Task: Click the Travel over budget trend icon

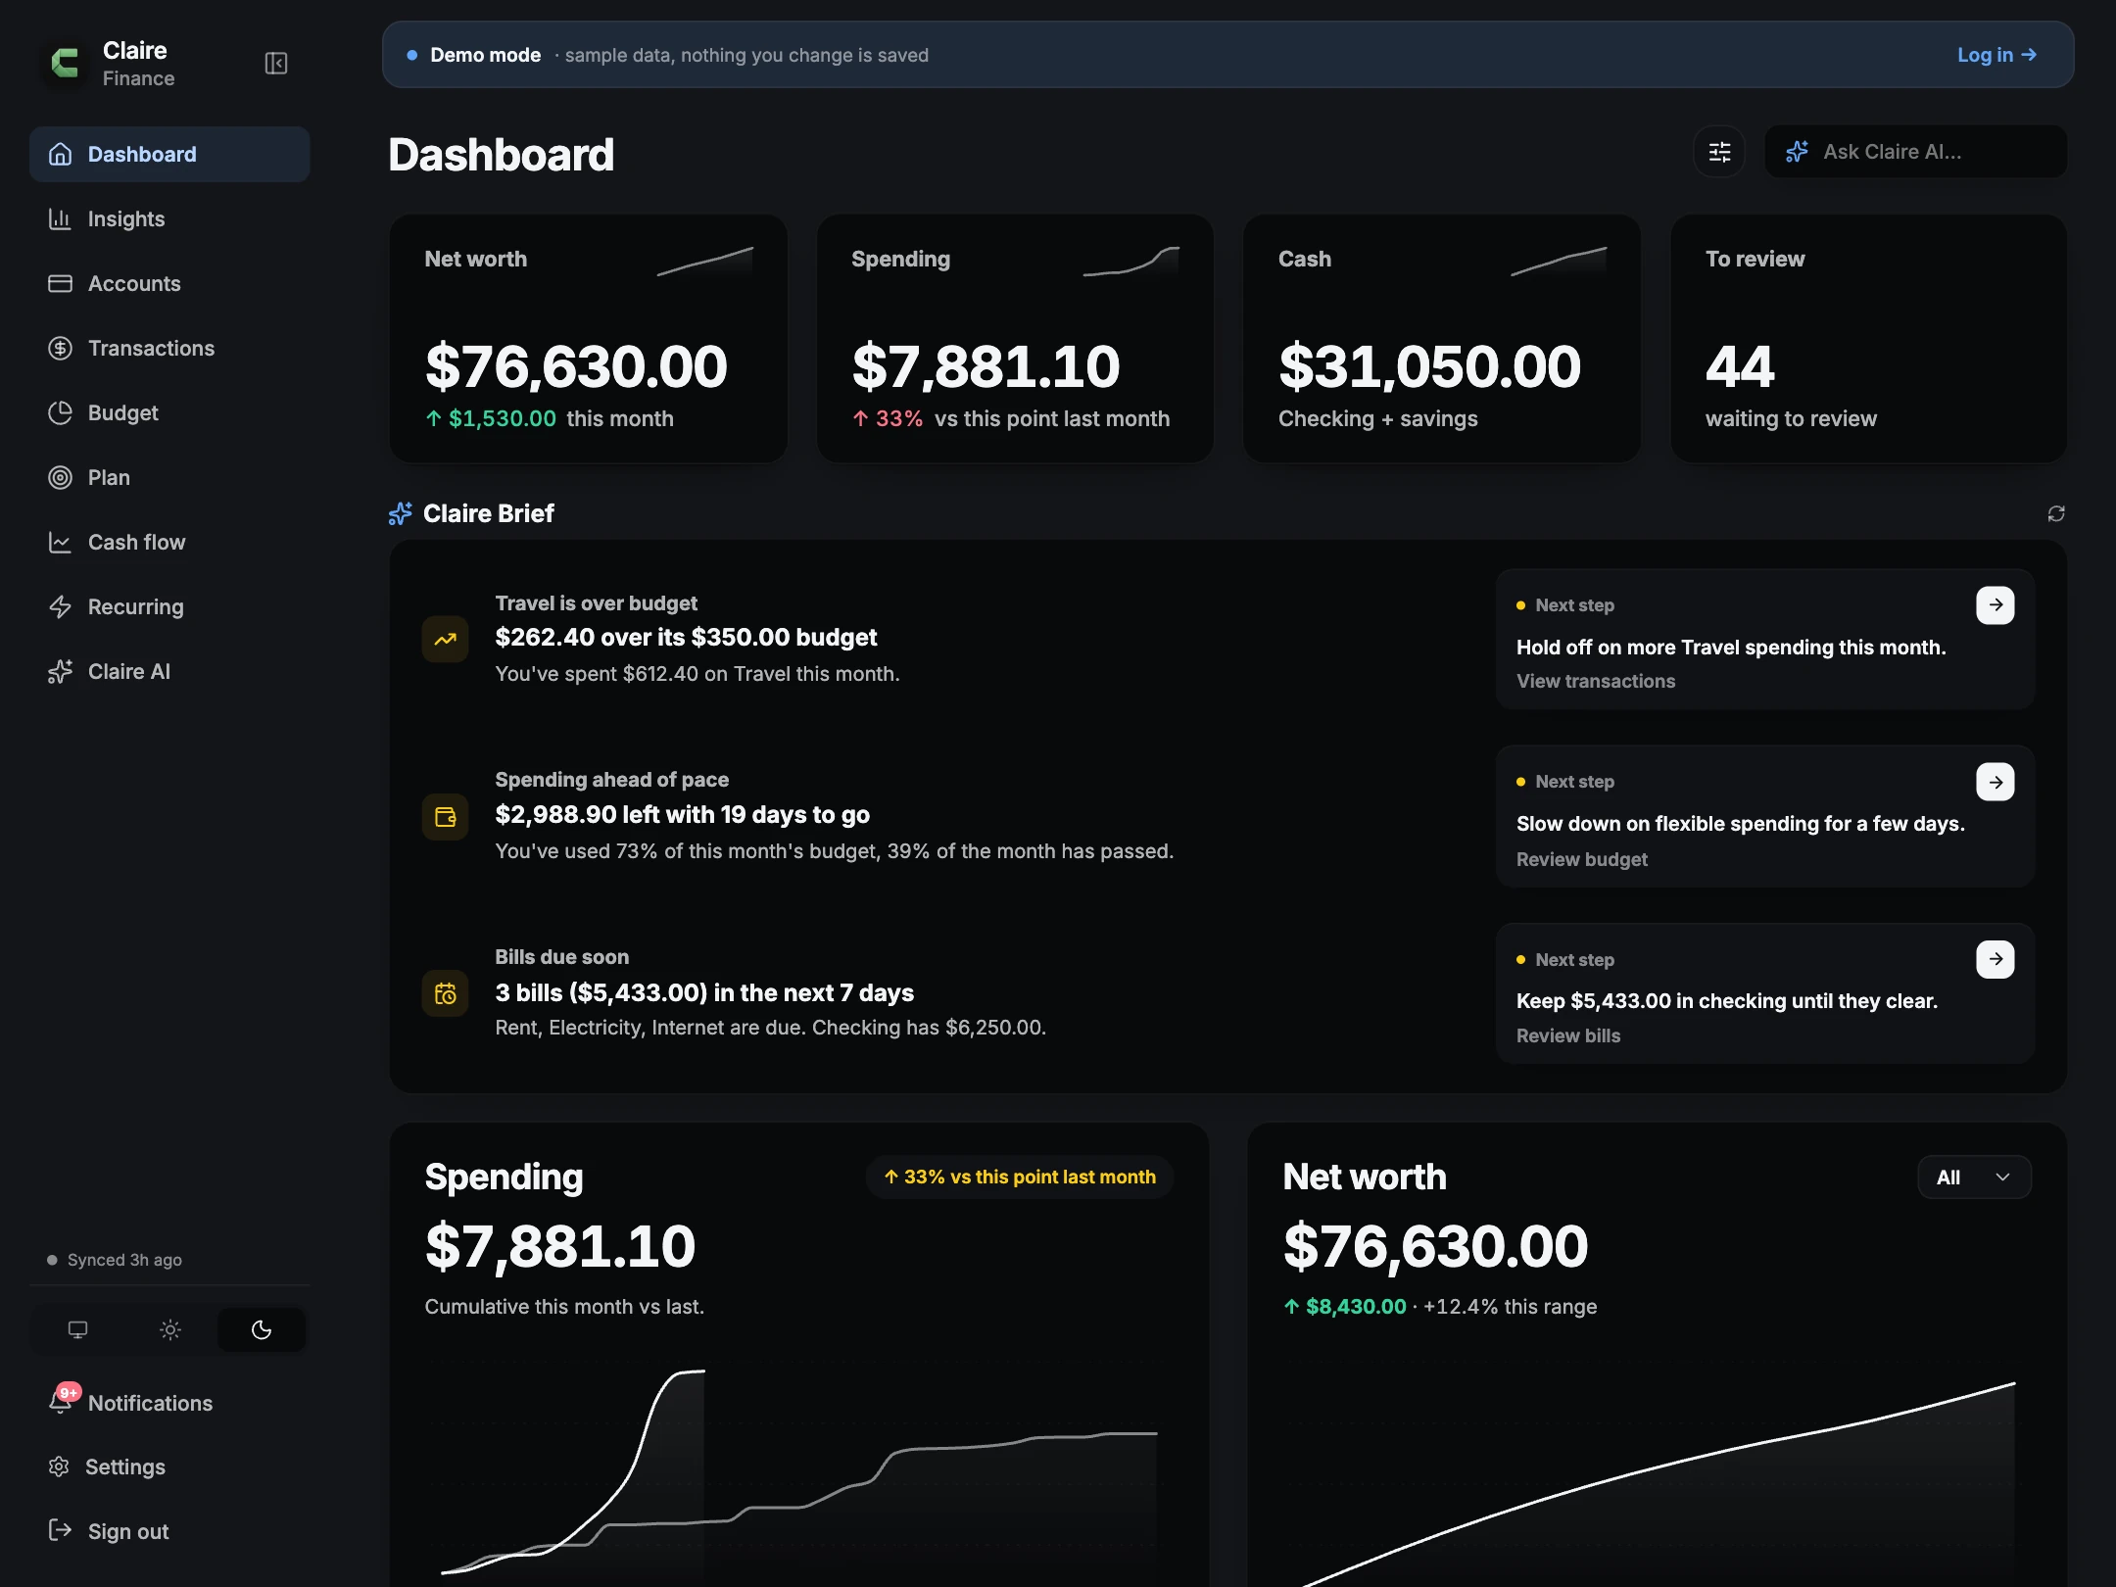Action: point(445,639)
